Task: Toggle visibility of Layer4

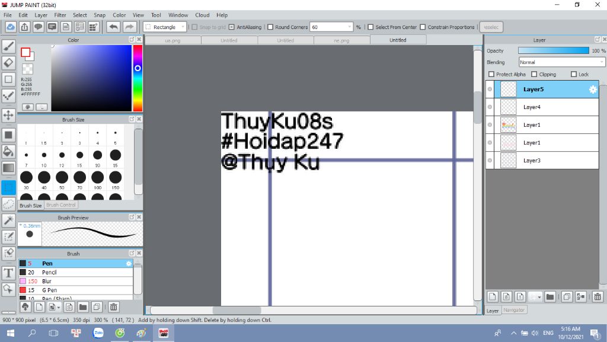Action: 490,107
